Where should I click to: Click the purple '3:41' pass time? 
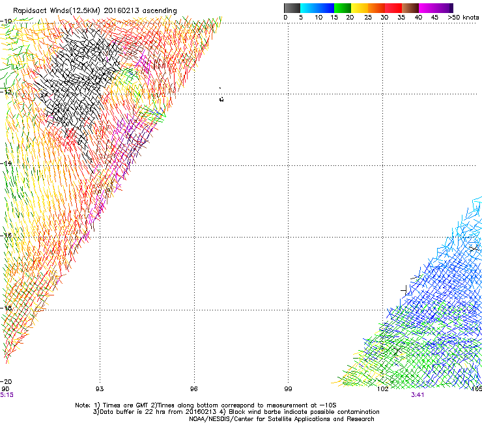(418, 395)
